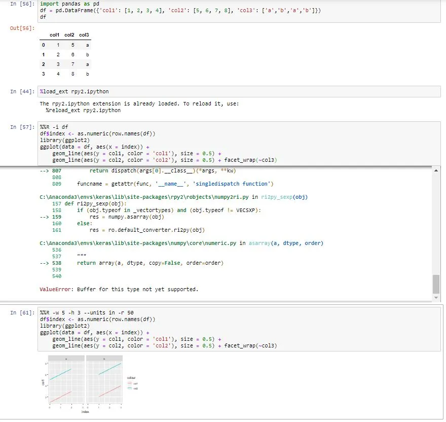Click traceback line 538 'return array'
This screenshot has height=422, width=446.
(150, 263)
